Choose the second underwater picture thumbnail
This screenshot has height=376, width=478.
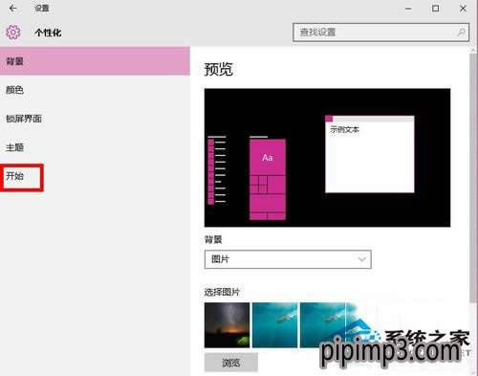click(x=274, y=325)
